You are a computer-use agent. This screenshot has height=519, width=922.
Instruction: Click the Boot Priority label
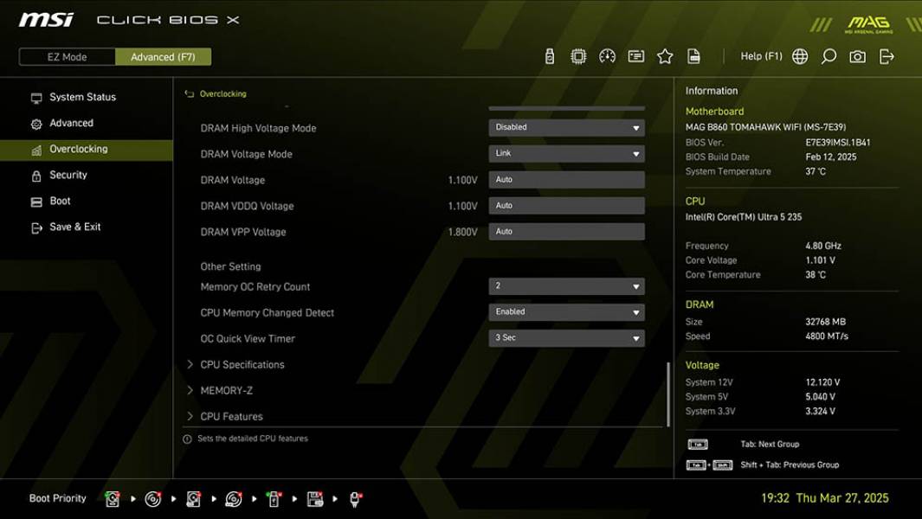58,498
